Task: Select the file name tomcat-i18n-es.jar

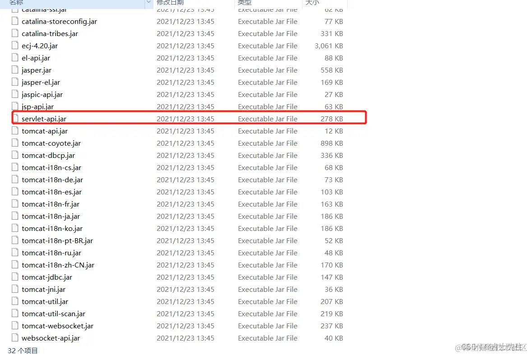Action: 52,192
